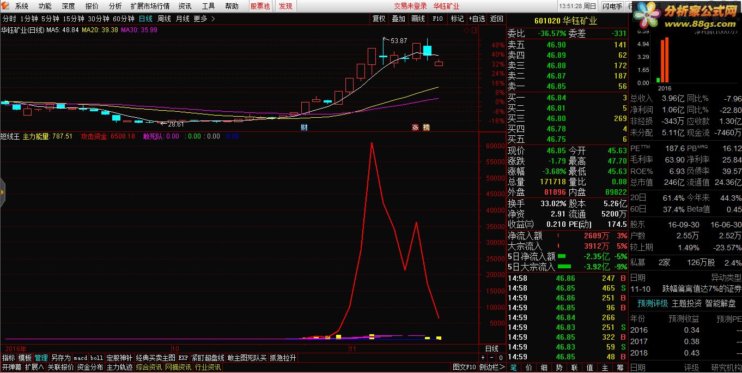The height and width of the screenshot is (373, 742).
Task: Open the 资讯 menu
Action: (x=185, y=6)
